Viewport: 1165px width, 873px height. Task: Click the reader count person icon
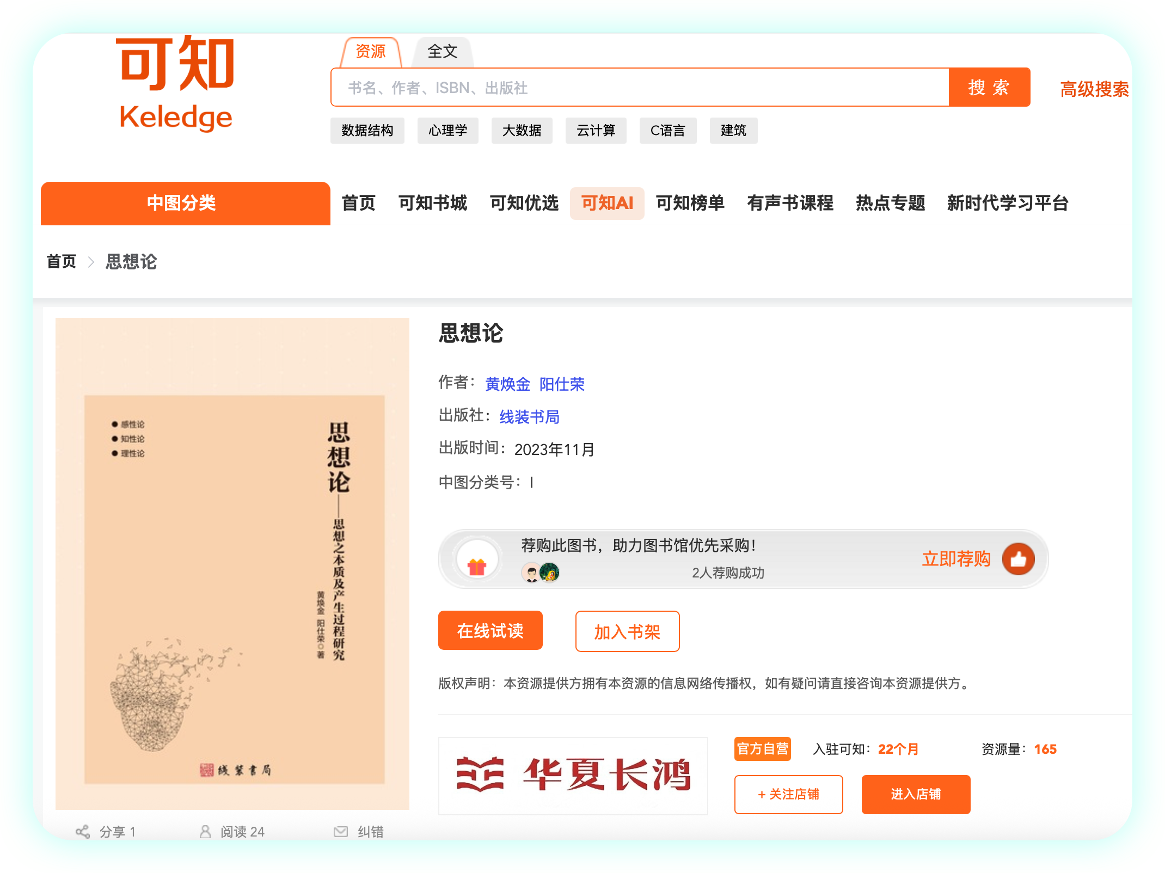(x=205, y=831)
